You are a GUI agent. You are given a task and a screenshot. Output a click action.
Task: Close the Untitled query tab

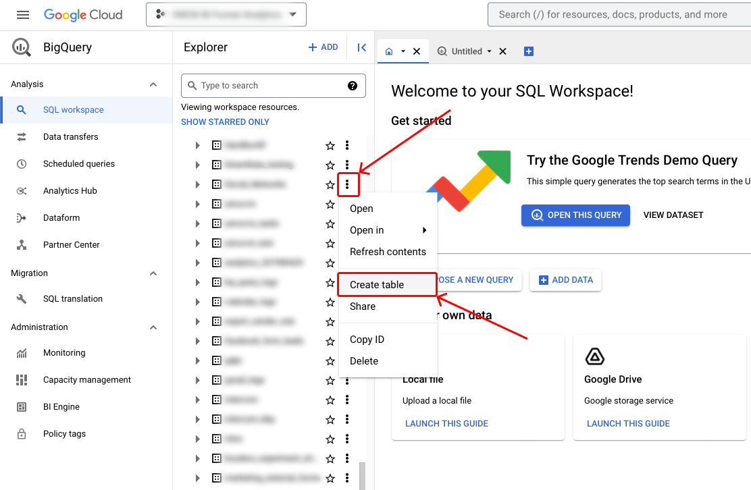502,51
